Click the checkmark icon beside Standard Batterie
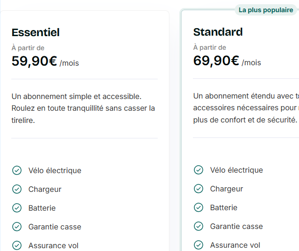Viewport: 299px width, 251px height. (199, 207)
